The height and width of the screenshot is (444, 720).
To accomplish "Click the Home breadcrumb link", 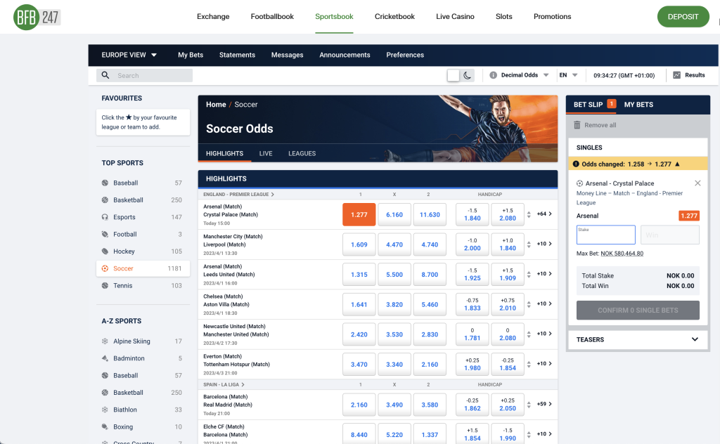I will click(216, 105).
